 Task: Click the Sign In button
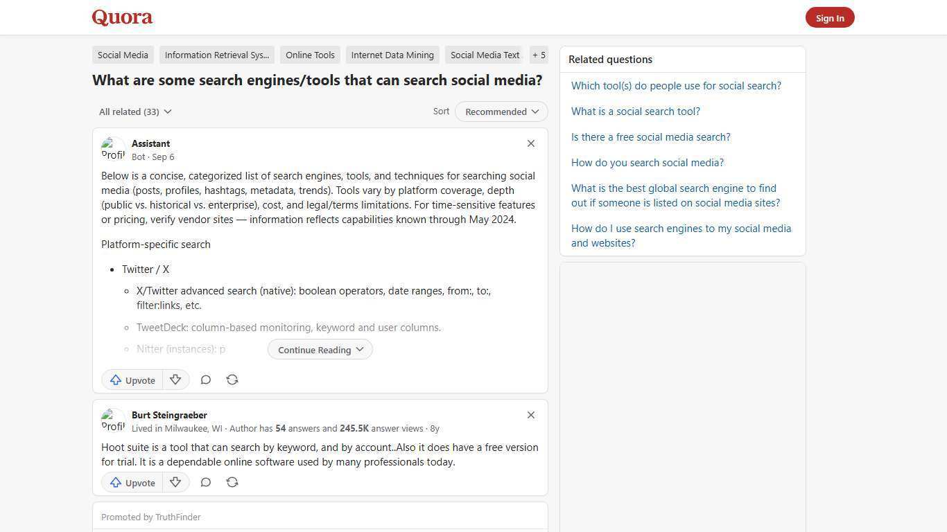830,17
